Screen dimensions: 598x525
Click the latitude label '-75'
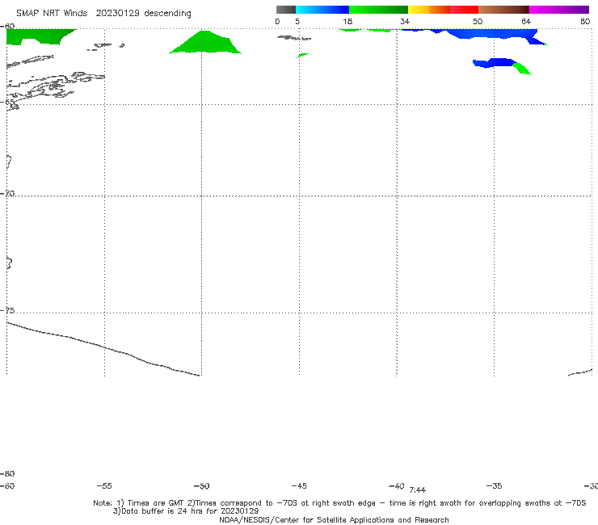pyautogui.click(x=7, y=310)
